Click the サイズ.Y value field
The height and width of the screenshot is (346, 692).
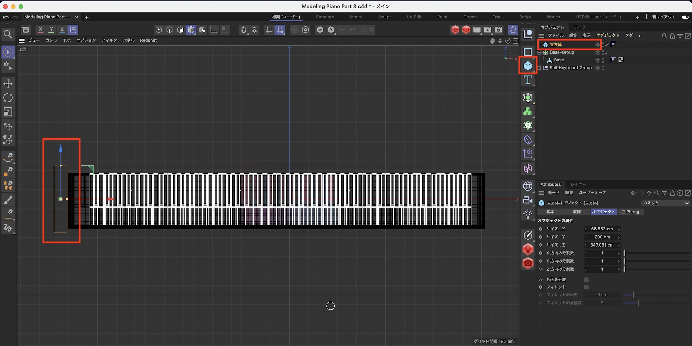point(602,237)
